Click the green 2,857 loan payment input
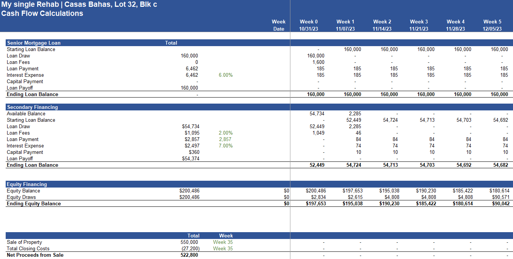Image resolution: width=513 pixels, height=259 pixels. pyautogui.click(x=225, y=139)
